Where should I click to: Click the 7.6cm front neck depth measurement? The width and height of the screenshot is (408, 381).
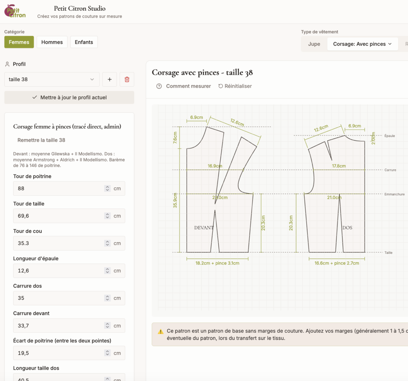click(x=175, y=138)
